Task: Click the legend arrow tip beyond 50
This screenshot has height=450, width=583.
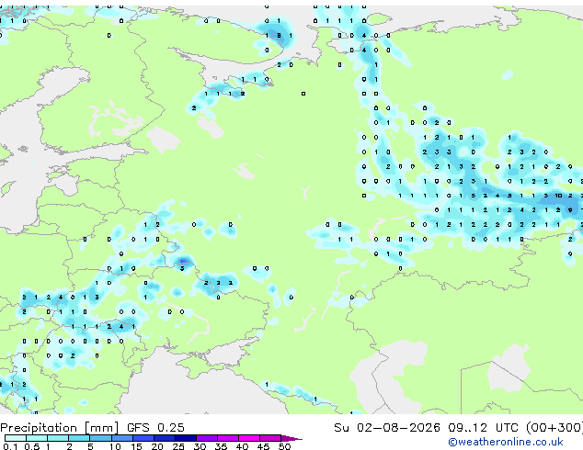Action: pyautogui.click(x=291, y=438)
